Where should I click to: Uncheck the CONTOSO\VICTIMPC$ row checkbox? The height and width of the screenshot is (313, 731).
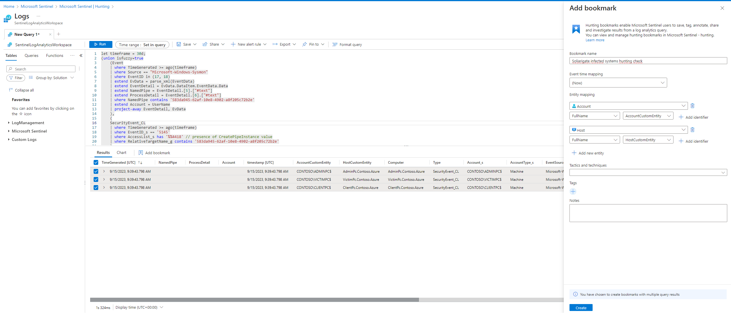tap(96, 179)
